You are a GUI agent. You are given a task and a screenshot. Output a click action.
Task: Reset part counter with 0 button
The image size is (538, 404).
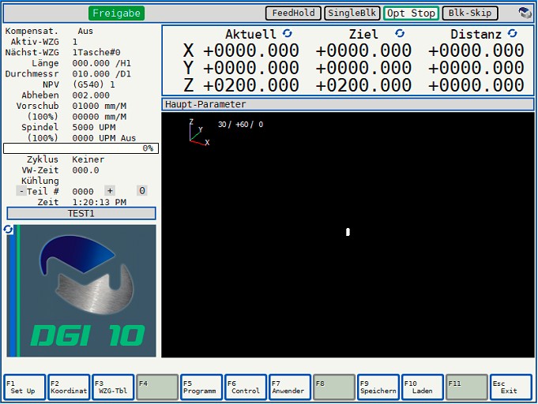(142, 191)
